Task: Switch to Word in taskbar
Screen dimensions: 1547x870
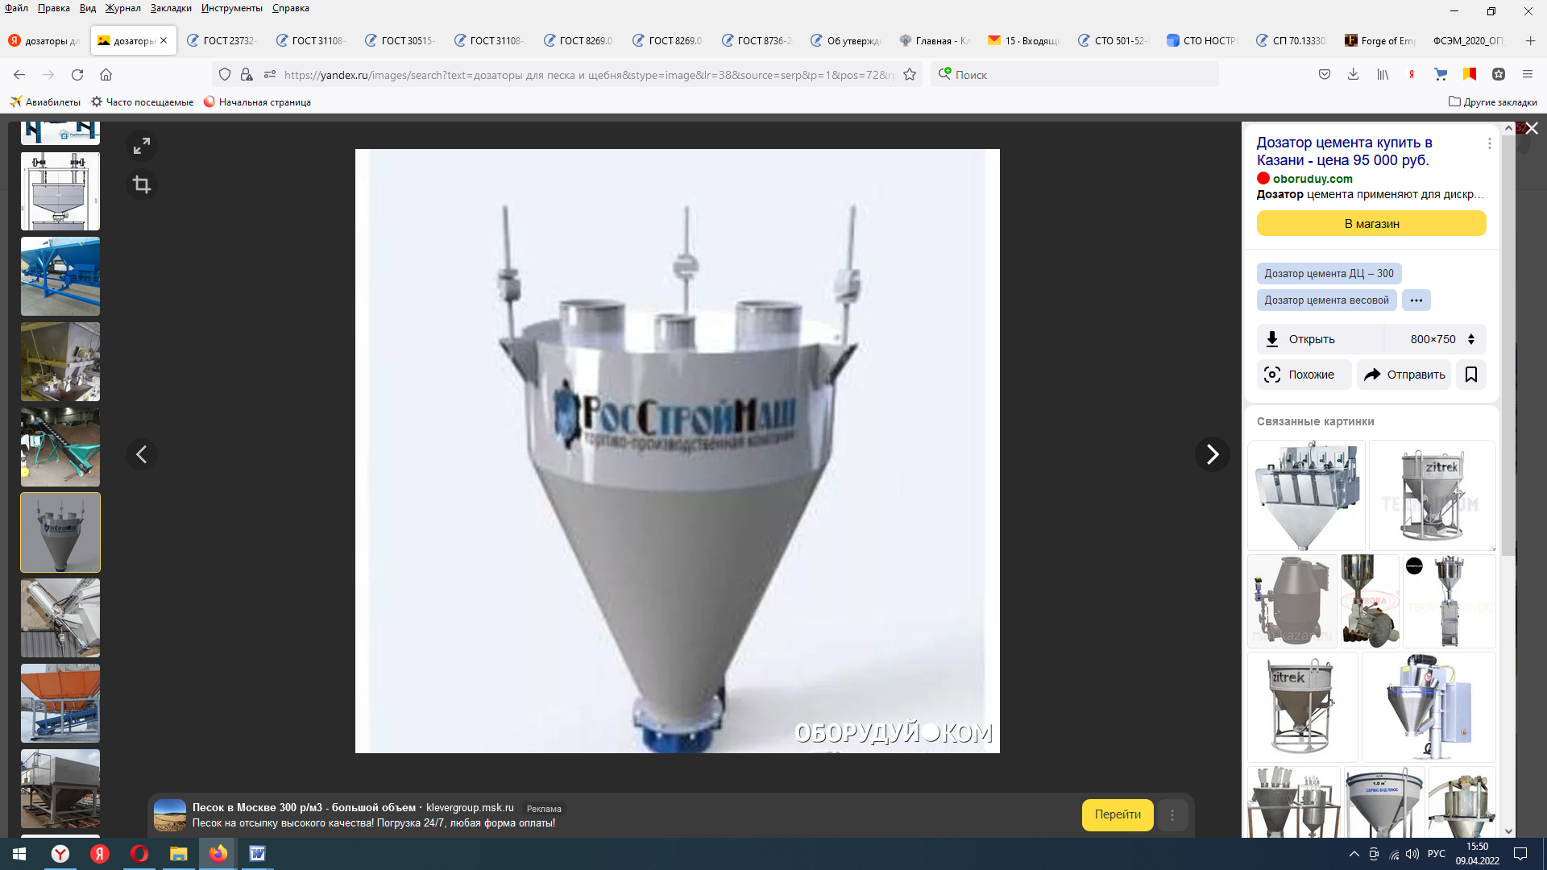Action: pos(257,854)
